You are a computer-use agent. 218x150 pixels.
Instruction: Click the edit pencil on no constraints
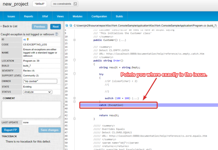75,4
